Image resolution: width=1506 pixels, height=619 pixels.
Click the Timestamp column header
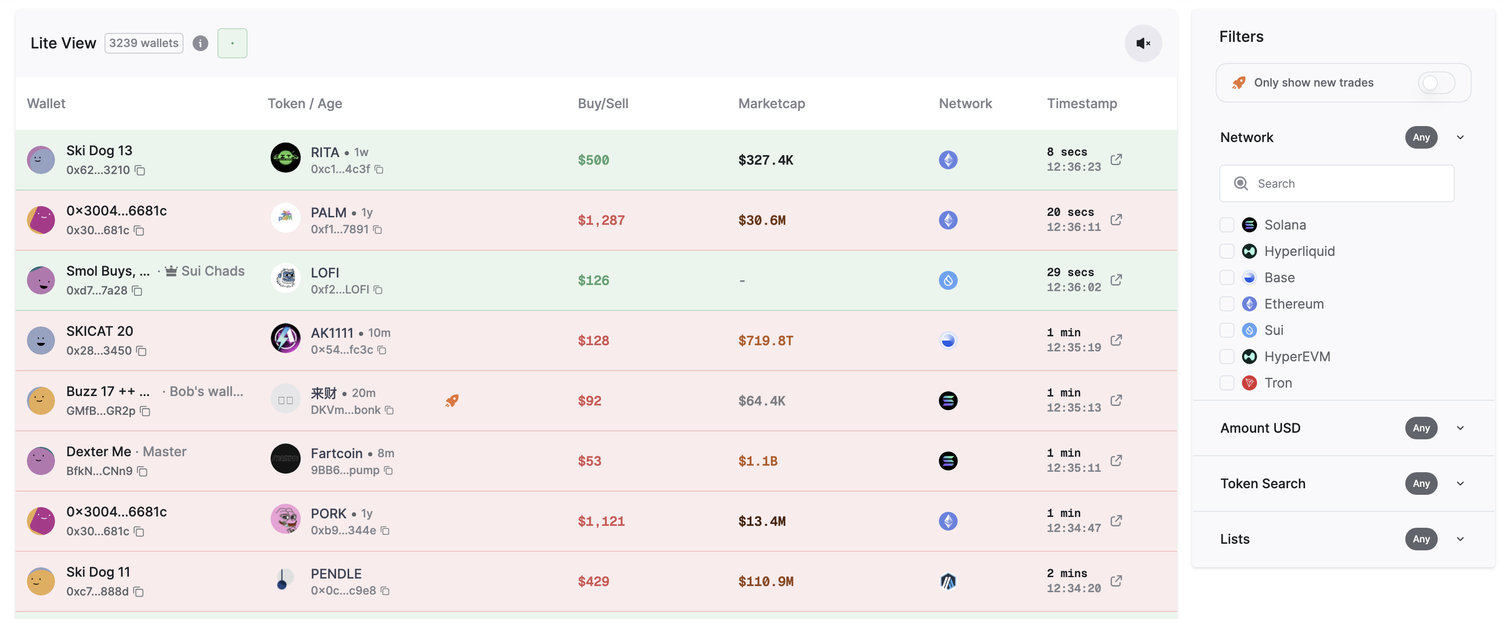point(1081,103)
